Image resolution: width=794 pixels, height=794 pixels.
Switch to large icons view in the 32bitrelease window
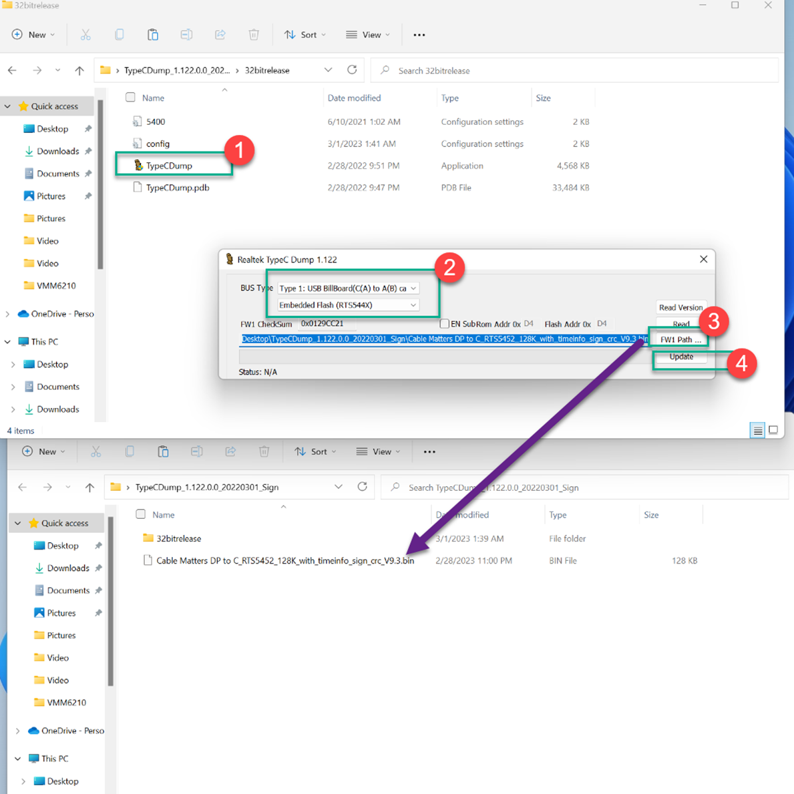pos(773,430)
